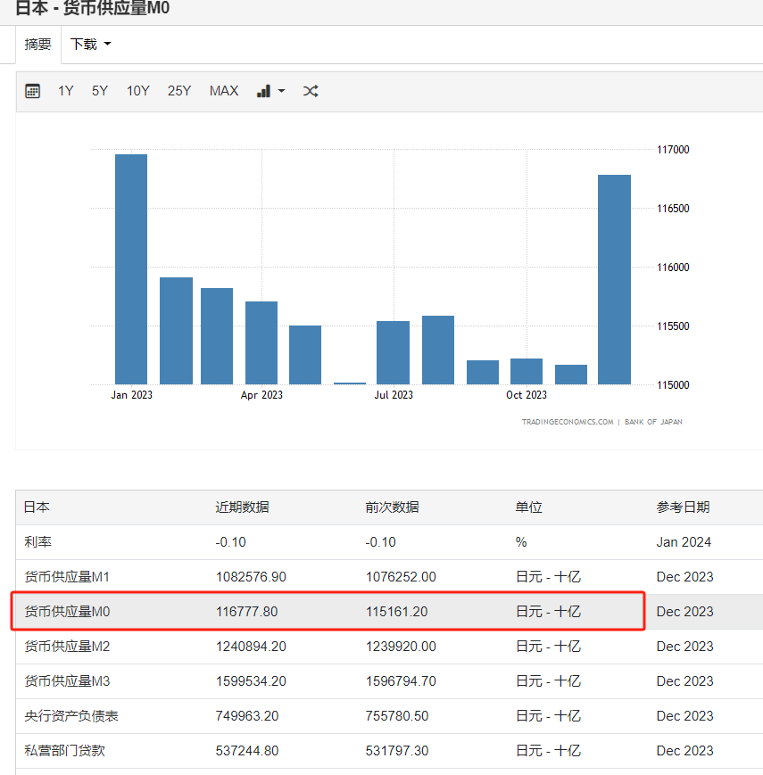
Task: Click the value 116777.80
Action: (x=247, y=612)
